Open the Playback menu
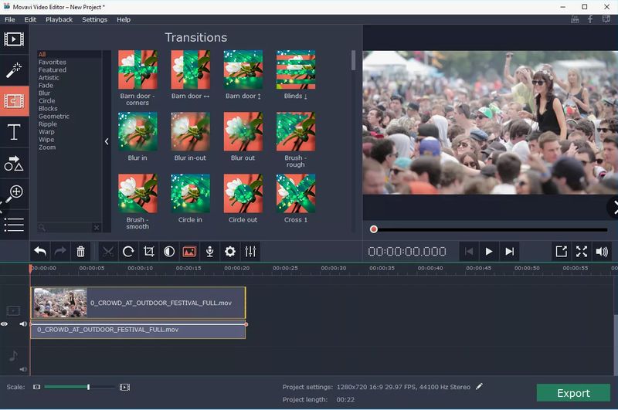 point(59,19)
